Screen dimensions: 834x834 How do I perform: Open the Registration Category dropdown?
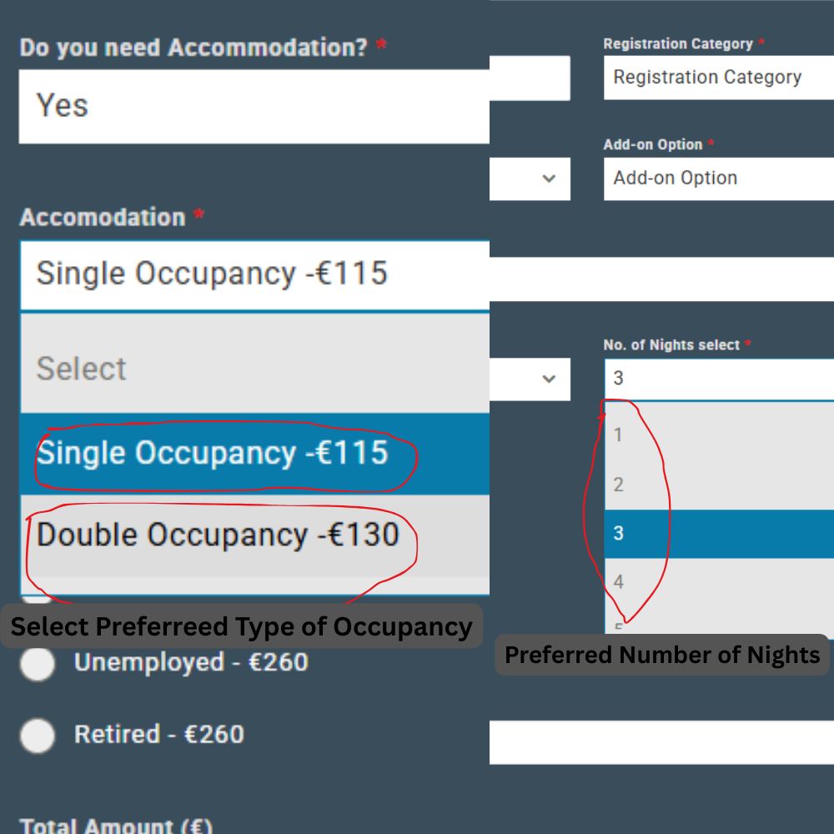pos(717,78)
